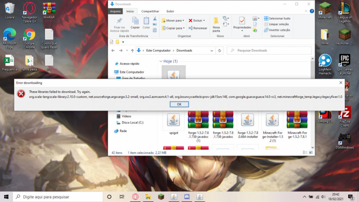
Task: Expand the Excluir dropdown arrow
Action: [204, 20]
